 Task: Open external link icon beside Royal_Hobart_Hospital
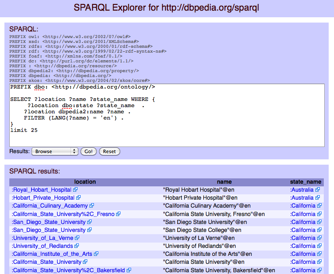75,190
